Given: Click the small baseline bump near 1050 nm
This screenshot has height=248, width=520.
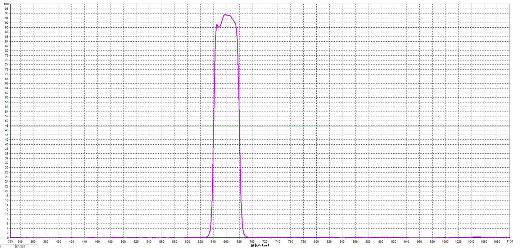Looking at the screenshot, I should (477, 237).
